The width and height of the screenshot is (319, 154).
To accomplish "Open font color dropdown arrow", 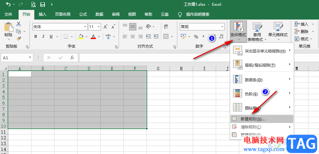I will pos(99,37).
